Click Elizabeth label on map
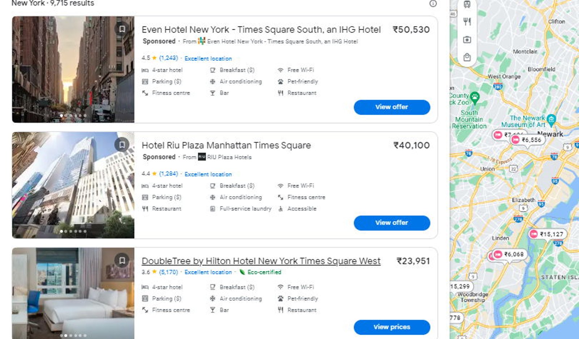579x339 pixels. pos(523,200)
